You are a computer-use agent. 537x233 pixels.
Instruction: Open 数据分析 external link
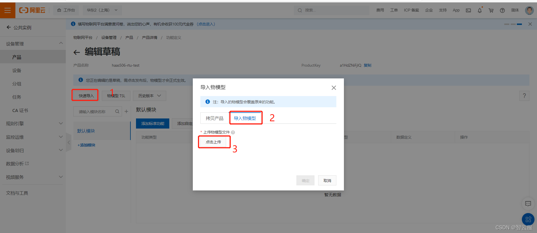point(17,164)
